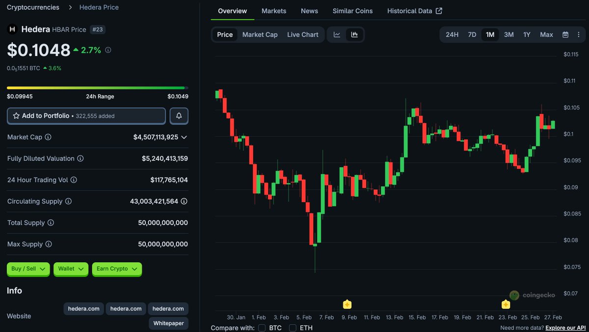589x332 pixels.
Task: Open the Wallet dropdown
Action: [71, 269]
